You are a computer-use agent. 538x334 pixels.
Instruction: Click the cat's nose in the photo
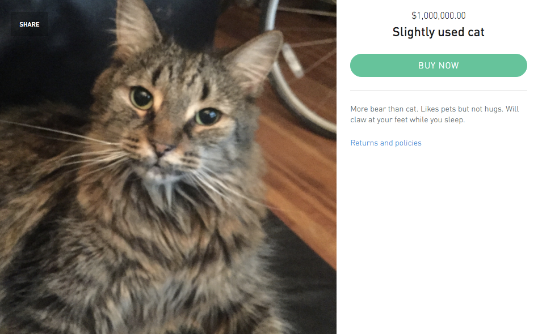point(162,148)
